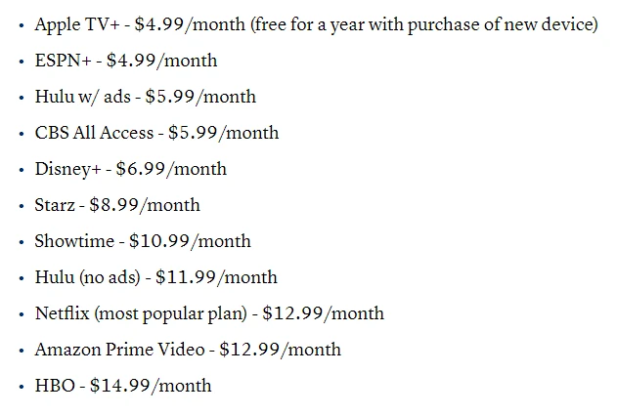The height and width of the screenshot is (415, 617).
Task: Click the $14.99/month price
Action: pyautogui.click(x=151, y=386)
